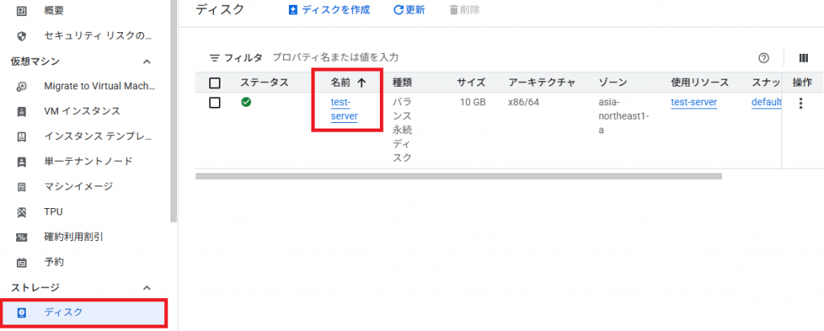Click the table horizontal scrollbar
This screenshot has width=824, height=331.
[x=458, y=176]
